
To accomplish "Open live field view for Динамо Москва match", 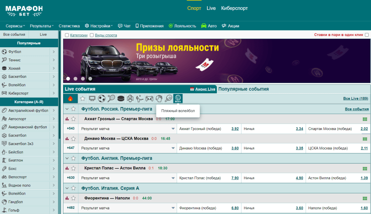I will click(365, 139).
